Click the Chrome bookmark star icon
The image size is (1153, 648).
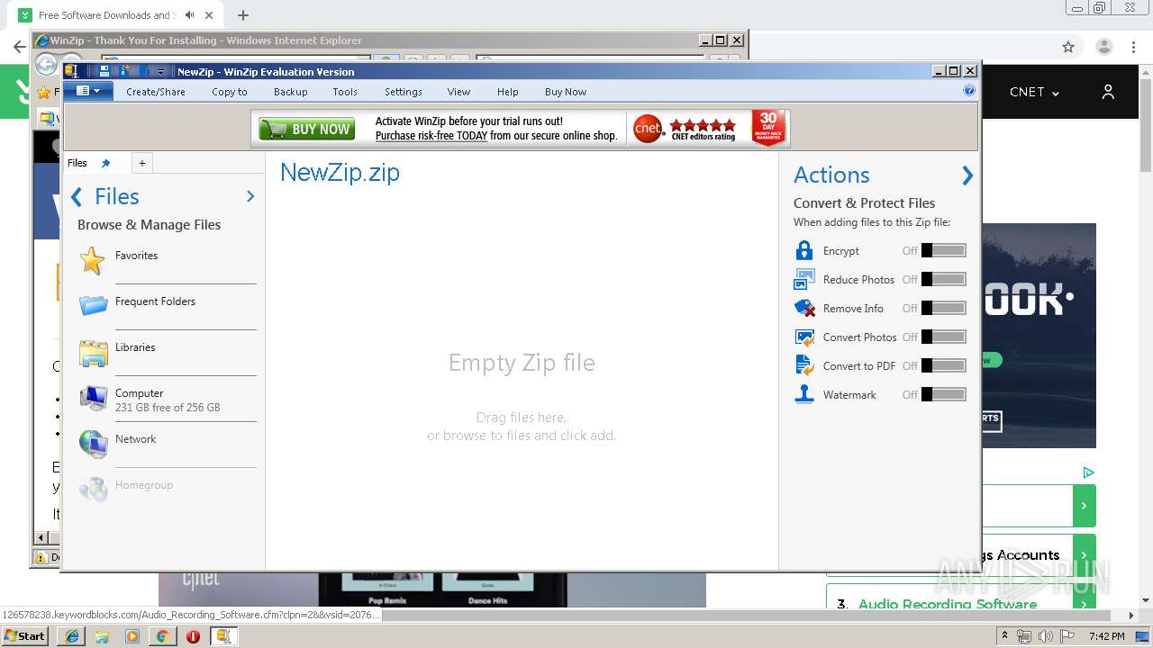[1068, 47]
